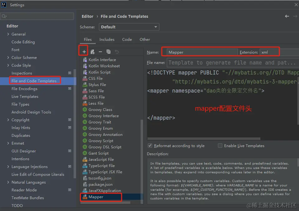Viewport: 299px width, 211px height.
Task: Click the search magnifier icon in settings
Action: click(x=4, y=17)
